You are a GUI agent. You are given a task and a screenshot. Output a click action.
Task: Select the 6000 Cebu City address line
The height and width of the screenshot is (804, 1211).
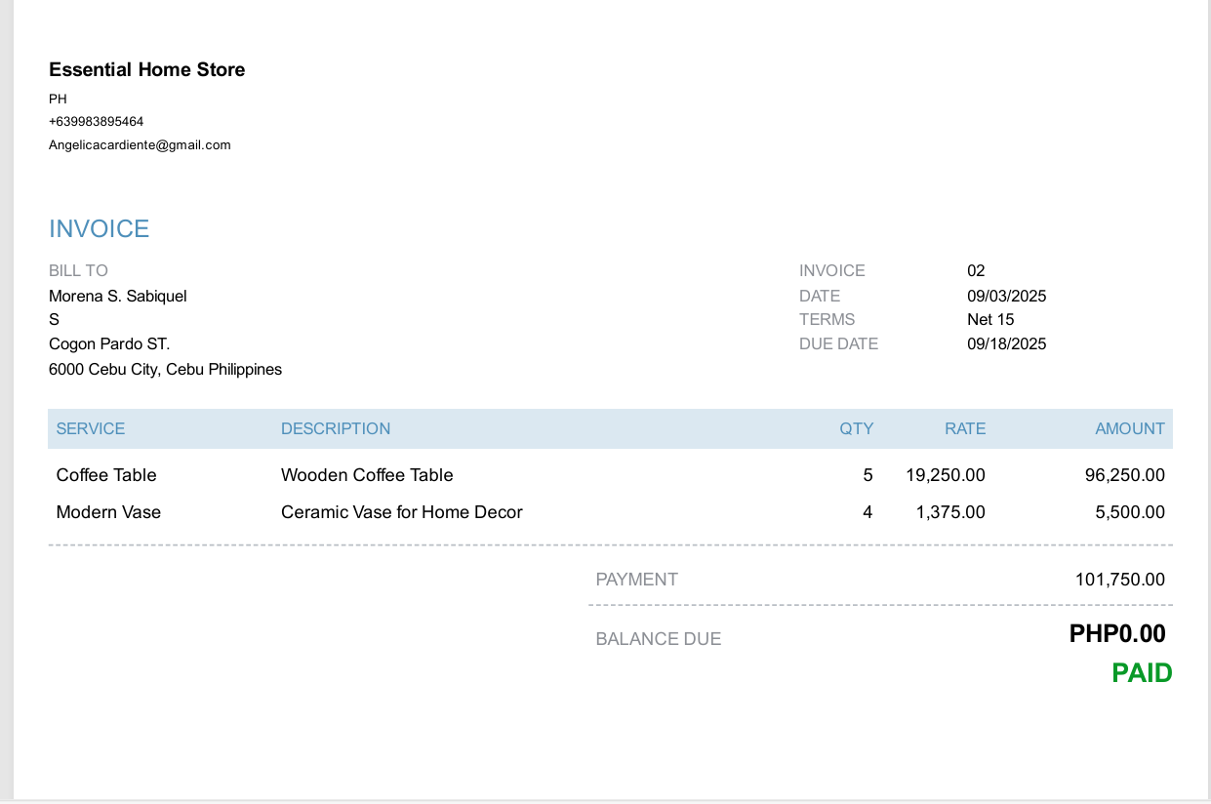point(165,369)
